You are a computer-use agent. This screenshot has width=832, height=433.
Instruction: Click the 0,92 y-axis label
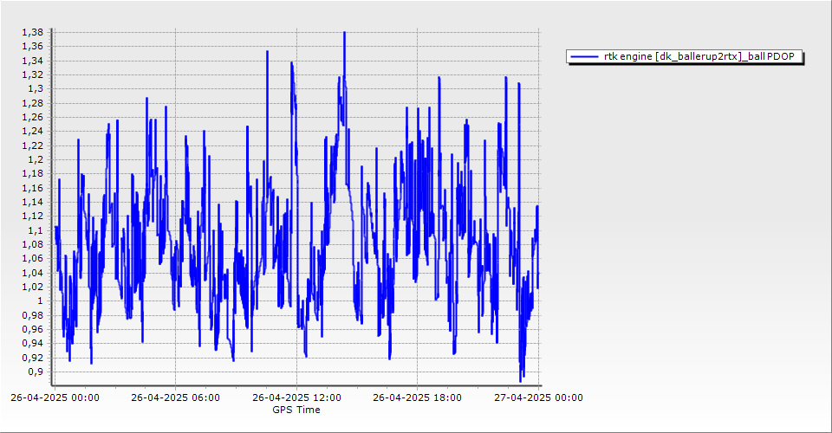[32, 358]
